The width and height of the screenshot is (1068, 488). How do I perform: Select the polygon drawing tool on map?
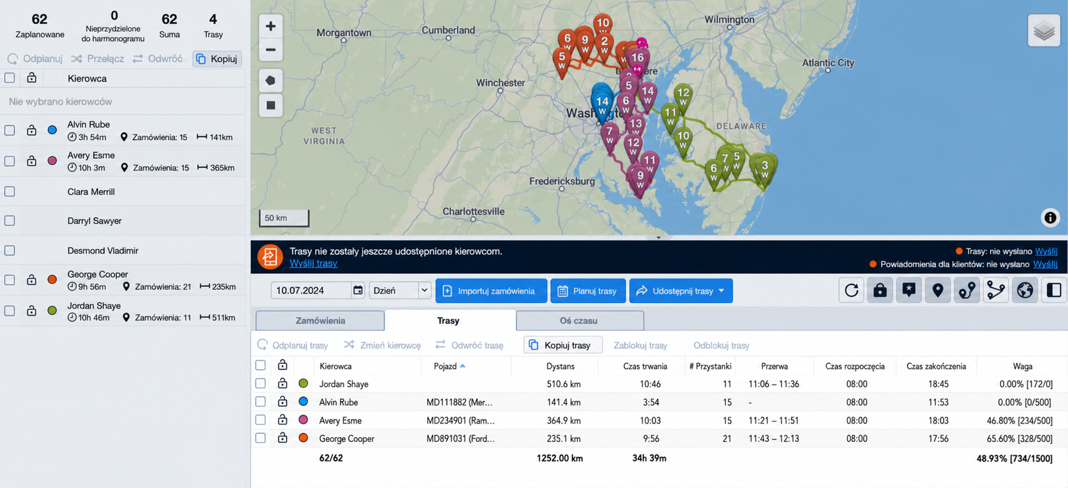tap(270, 80)
